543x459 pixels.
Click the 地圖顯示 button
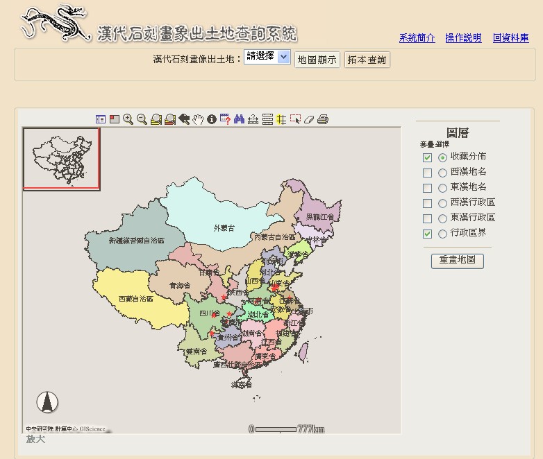[x=317, y=60]
